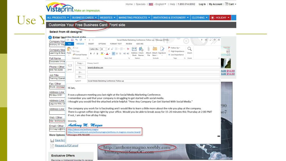
Task: Click the Subject input field
Action: (x=153, y=81)
